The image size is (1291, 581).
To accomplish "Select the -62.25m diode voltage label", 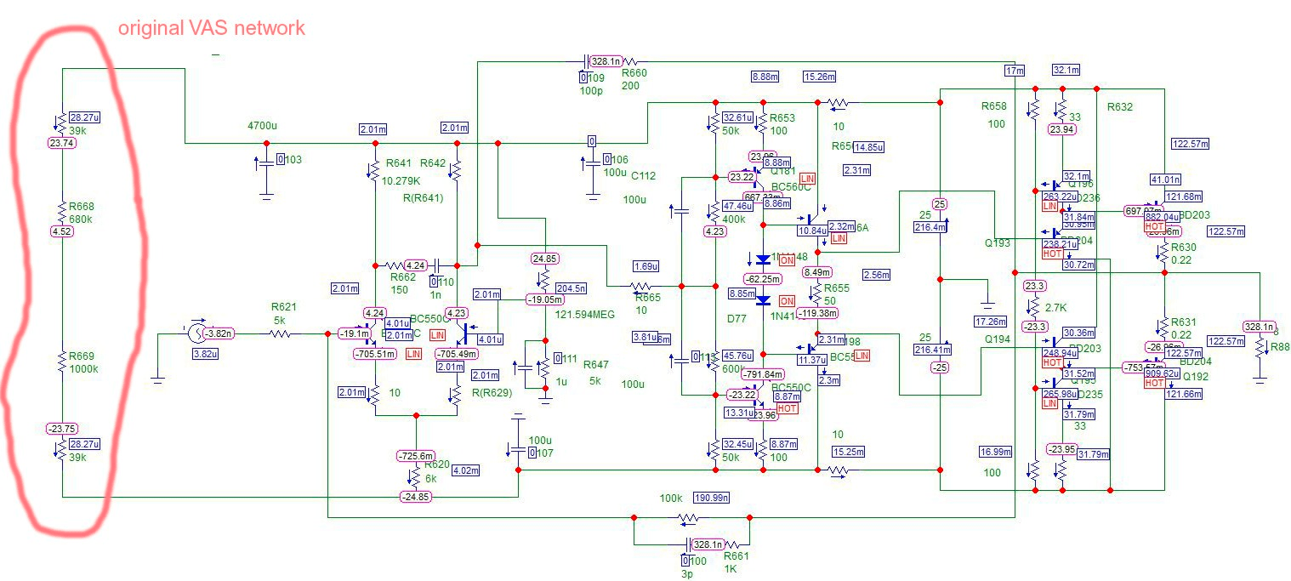I will click(x=763, y=278).
